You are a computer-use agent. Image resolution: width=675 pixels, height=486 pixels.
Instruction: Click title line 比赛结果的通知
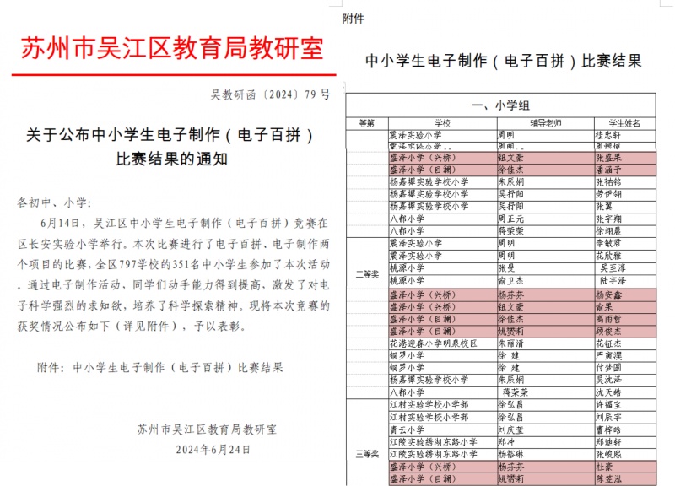pyautogui.click(x=171, y=159)
